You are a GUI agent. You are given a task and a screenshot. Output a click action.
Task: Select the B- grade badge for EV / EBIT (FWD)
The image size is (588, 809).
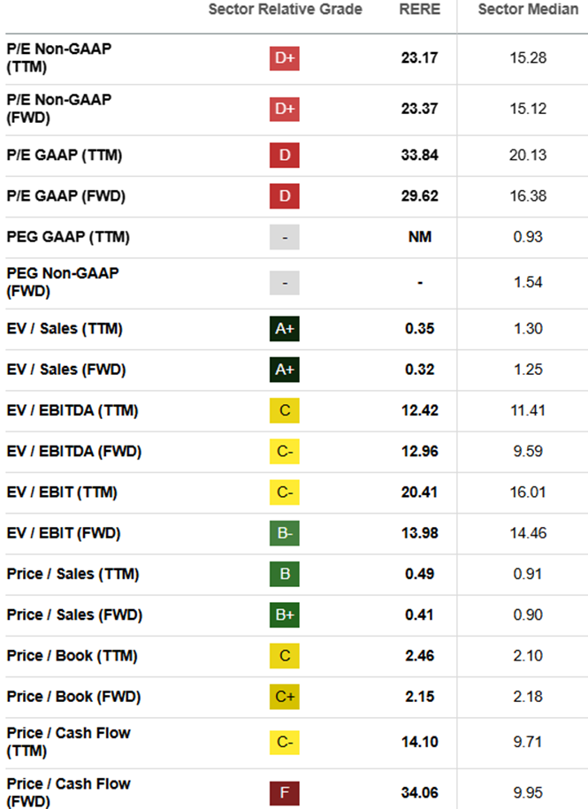284,533
